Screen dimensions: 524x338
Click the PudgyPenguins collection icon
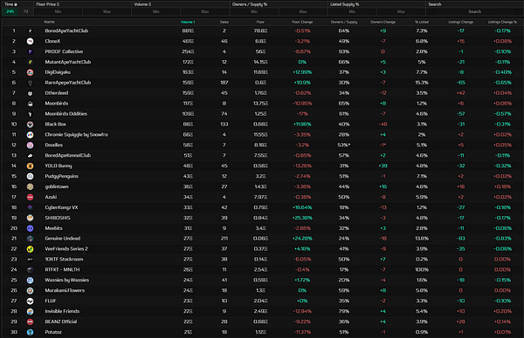point(30,176)
